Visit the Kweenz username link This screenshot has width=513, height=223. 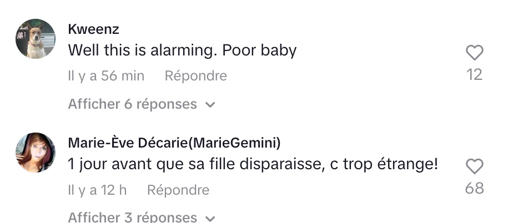click(94, 29)
